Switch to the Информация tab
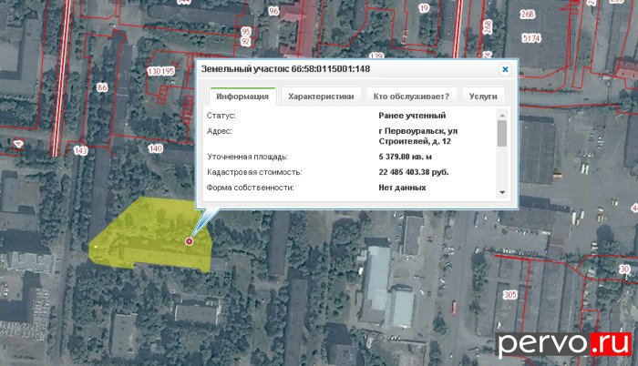Image resolution: width=638 pixels, height=366 pixels. [242, 97]
